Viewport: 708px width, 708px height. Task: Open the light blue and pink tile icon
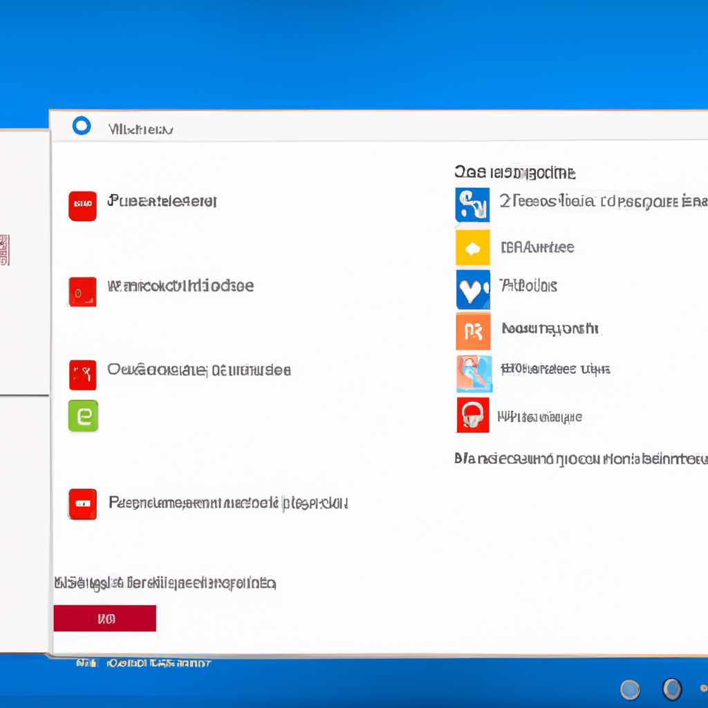474,373
